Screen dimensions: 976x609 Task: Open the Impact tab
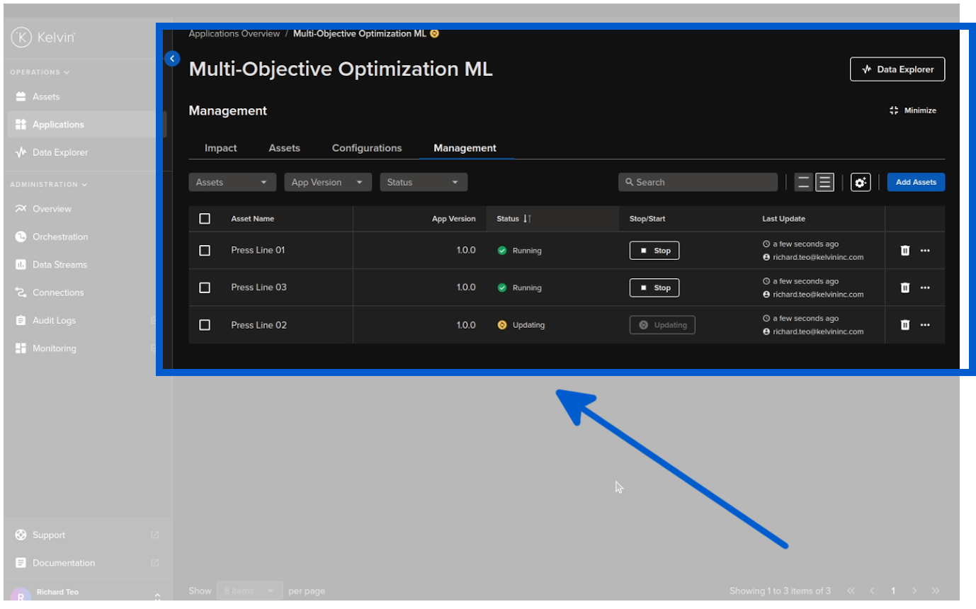(x=220, y=148)
